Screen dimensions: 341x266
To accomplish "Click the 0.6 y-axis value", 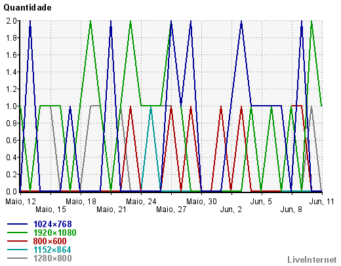I will (11, 141).
